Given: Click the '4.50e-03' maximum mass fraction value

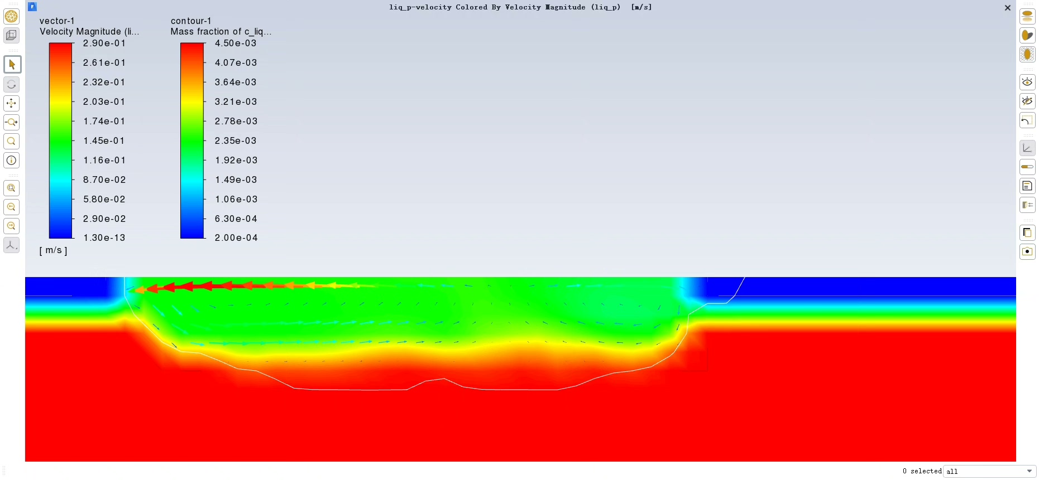Looking at the screenshot, I should pos(236,43).
